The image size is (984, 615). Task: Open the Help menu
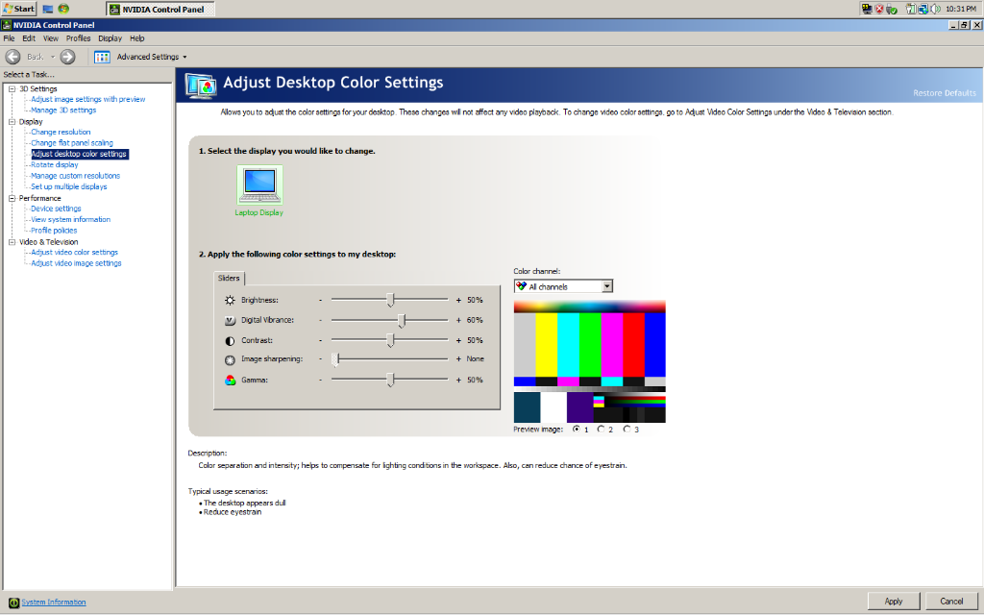tap(136, 38)
